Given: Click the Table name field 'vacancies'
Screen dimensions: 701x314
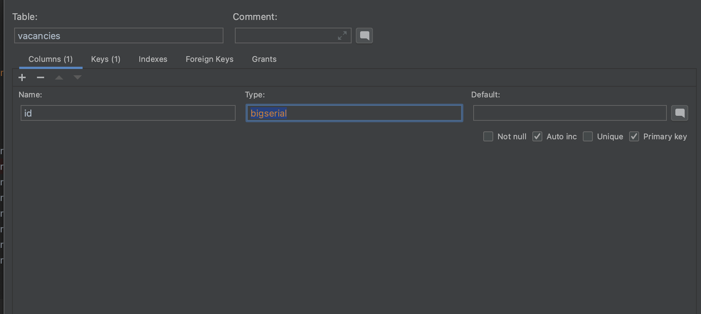Looking at the screenshot, I should pyautogui.click(x=118, y=36).
